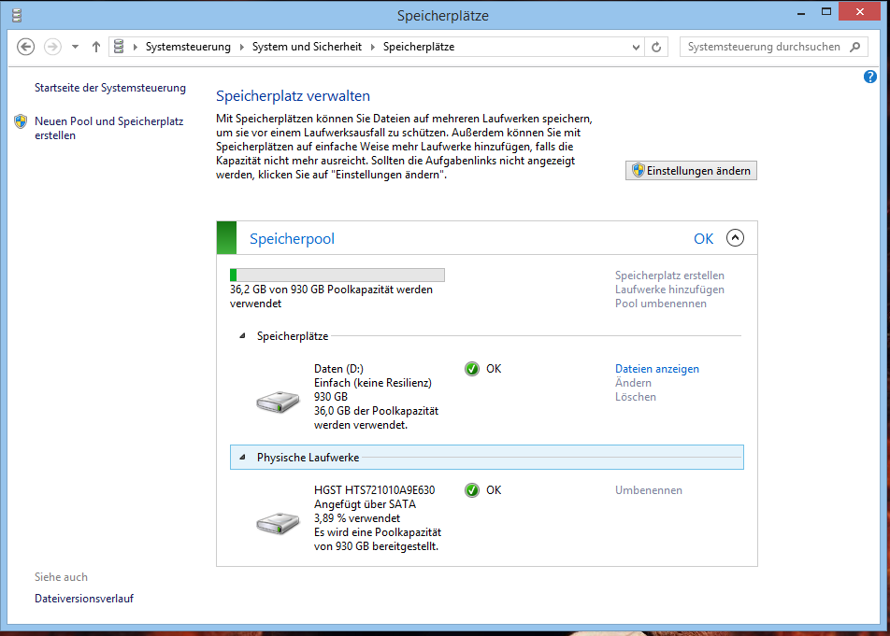Click the Systemsteuerung breadcrumb

(188, 47)
